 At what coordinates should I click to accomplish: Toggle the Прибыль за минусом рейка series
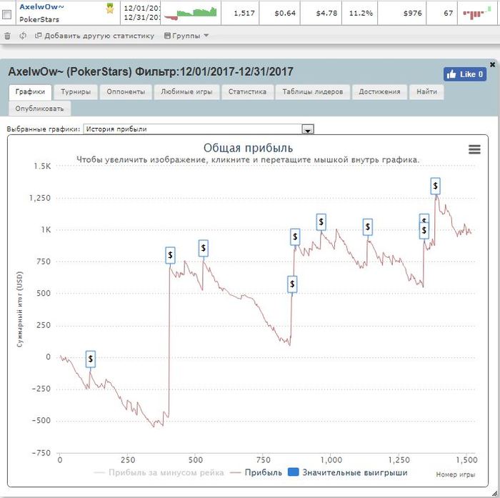tap(159, 472)
